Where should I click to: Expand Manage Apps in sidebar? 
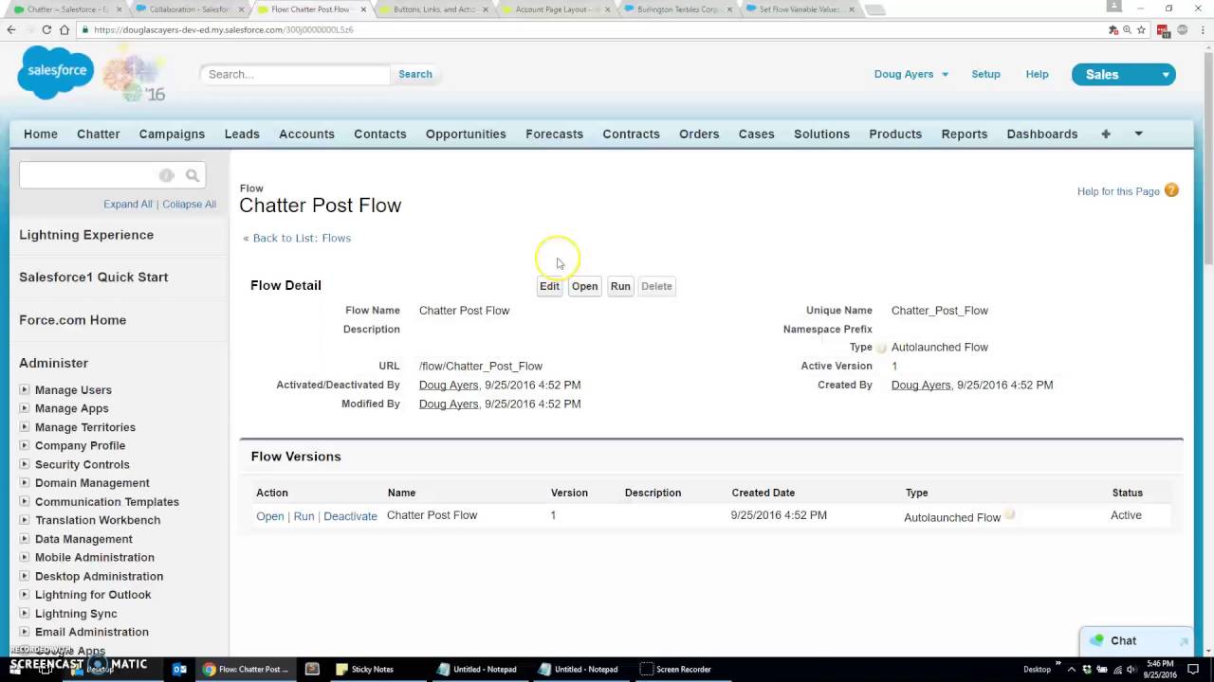(x=24, y=408)
